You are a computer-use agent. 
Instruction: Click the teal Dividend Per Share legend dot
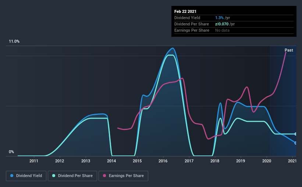(x=54, y=176)
